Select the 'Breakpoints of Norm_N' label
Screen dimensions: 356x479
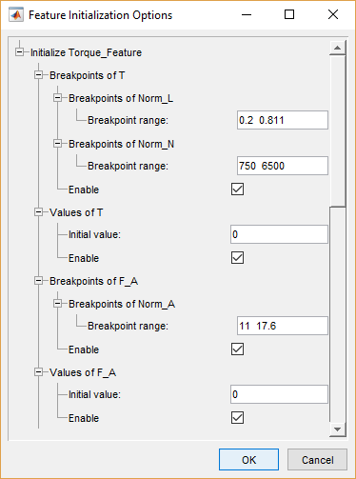coord(121,144)
